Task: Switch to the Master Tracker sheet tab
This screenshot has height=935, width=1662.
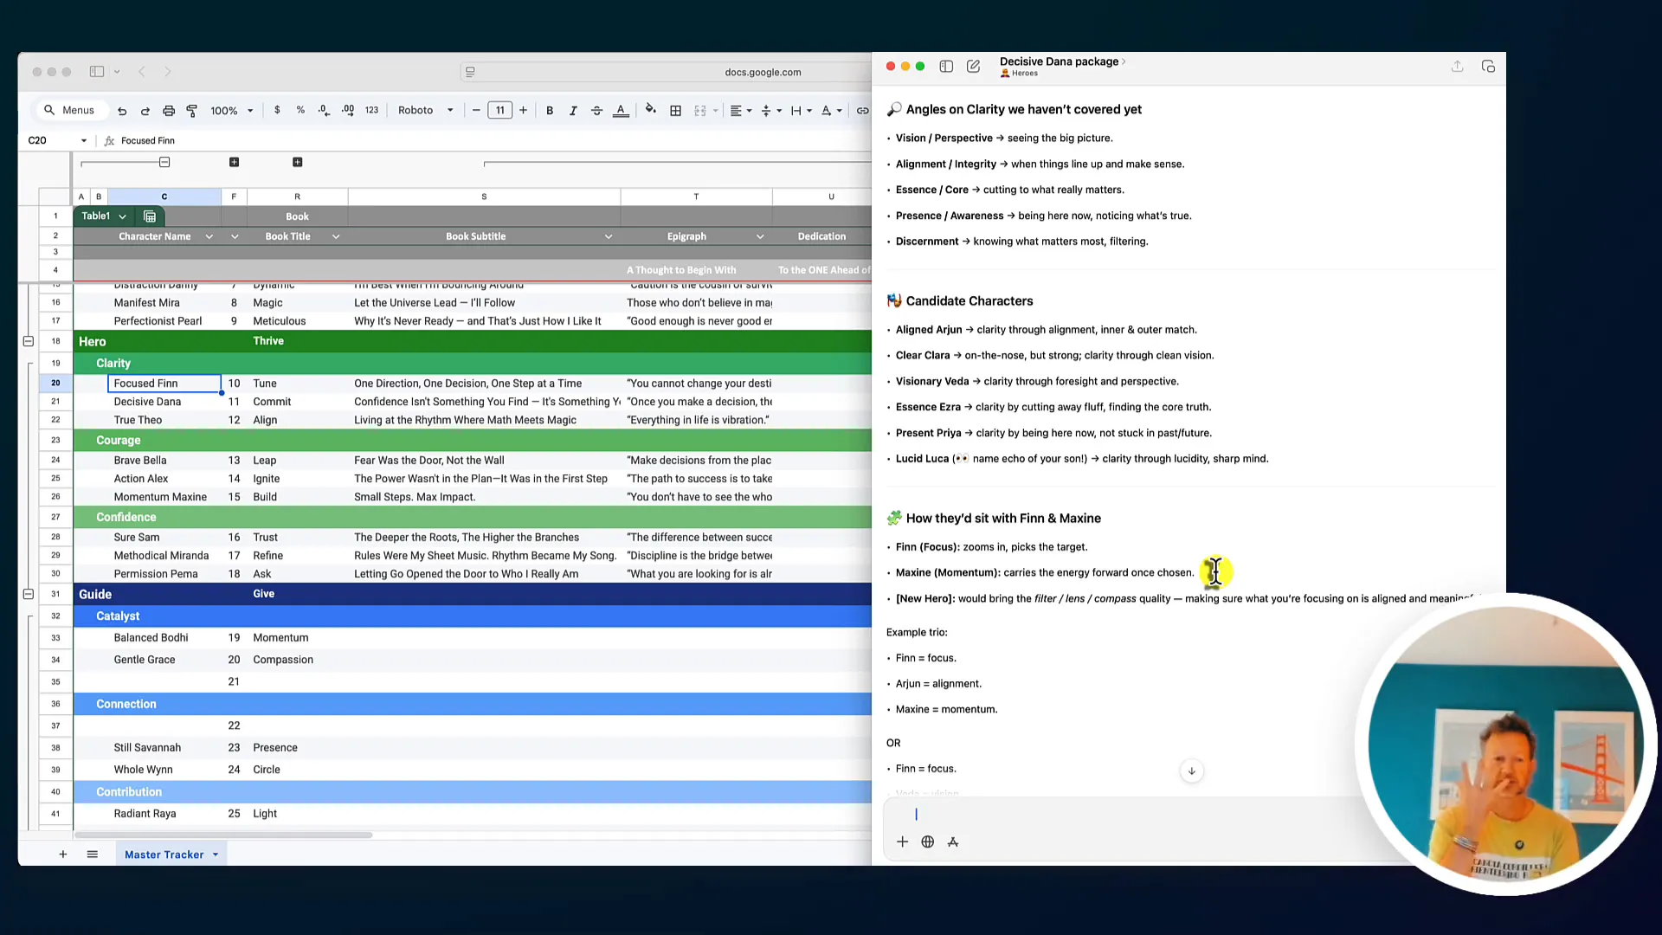Action: (164, 854)
